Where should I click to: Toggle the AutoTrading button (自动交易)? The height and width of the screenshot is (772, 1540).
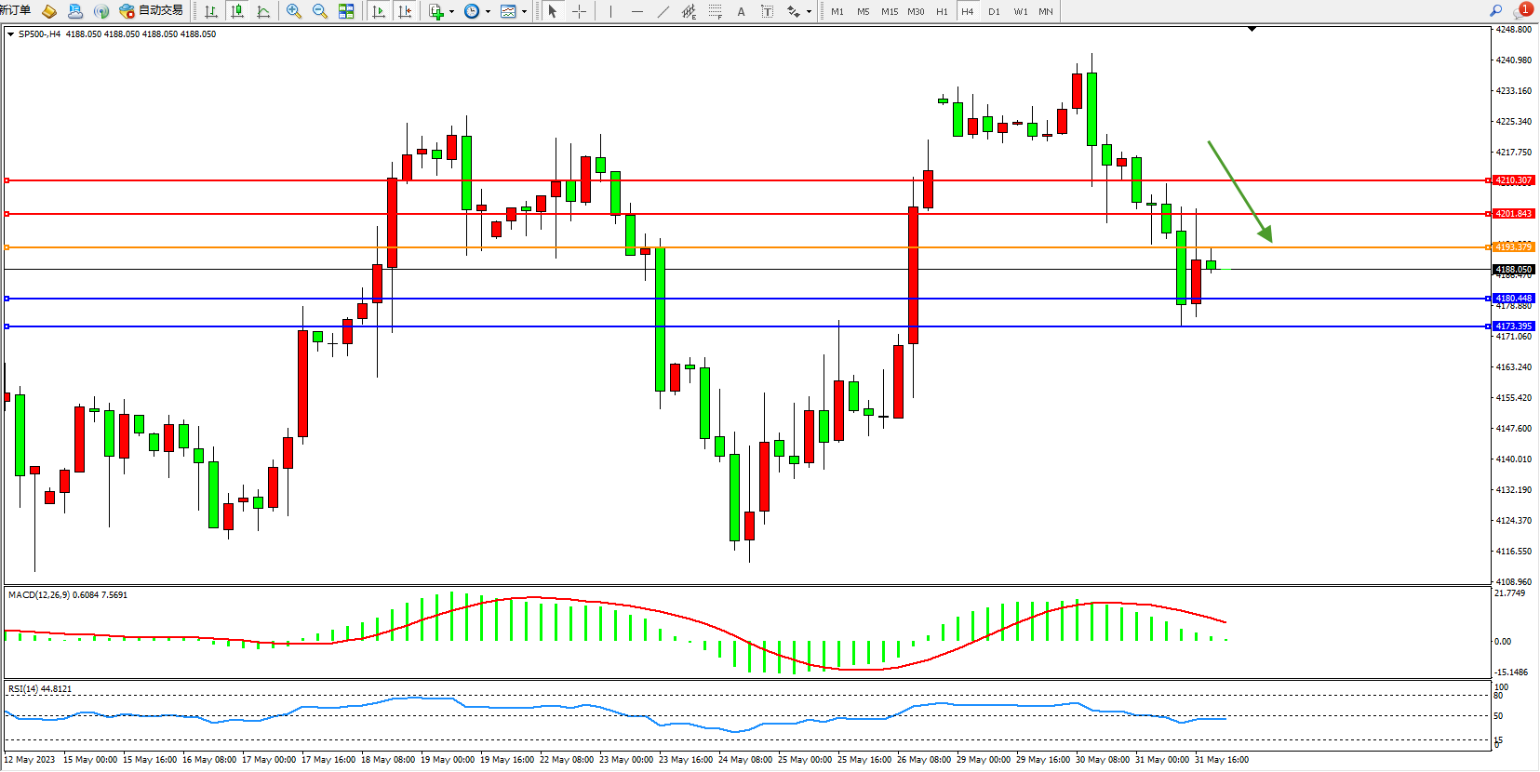pos(152,11)
